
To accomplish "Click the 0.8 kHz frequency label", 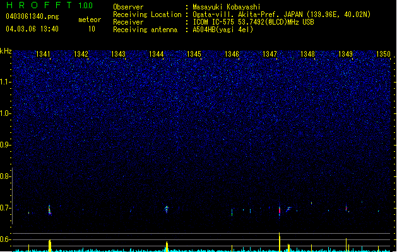I will tap(6, 176).
